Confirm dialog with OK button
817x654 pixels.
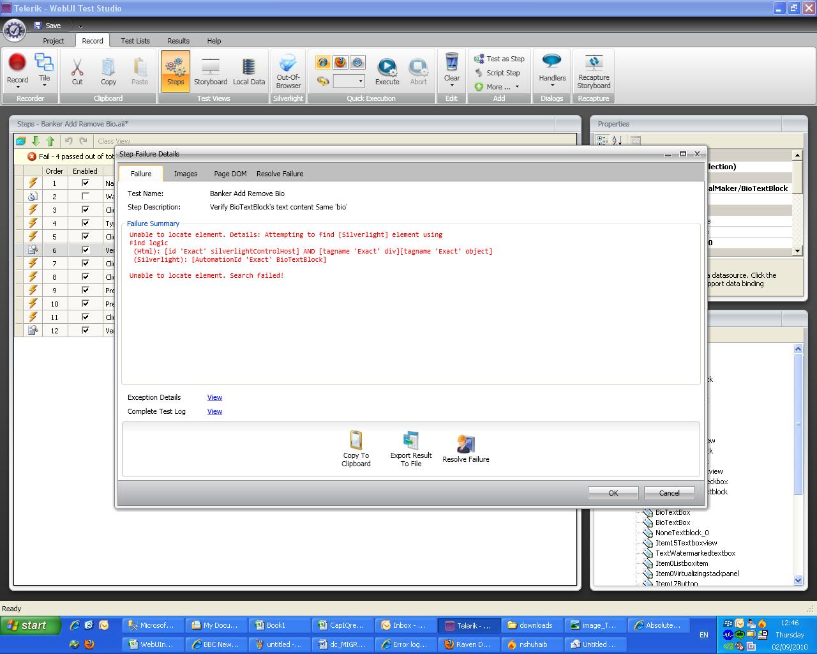click(x=613, y=493)
